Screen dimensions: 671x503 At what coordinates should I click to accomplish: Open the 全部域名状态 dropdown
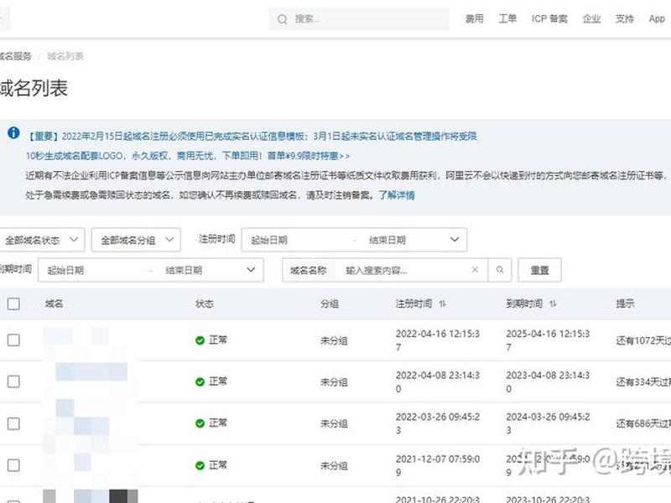point(41,240)
